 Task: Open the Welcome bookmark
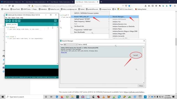(5, 9)
